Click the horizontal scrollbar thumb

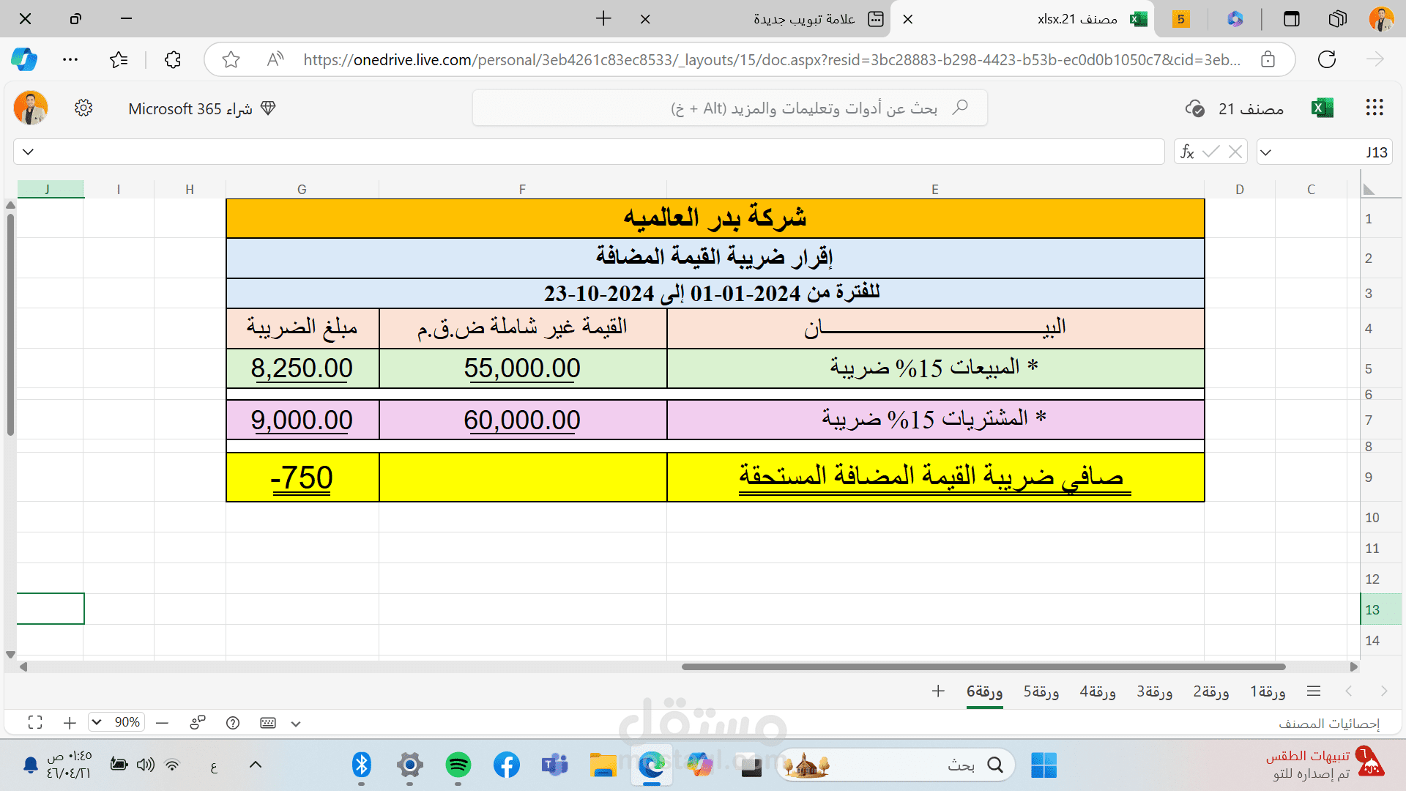983,666
